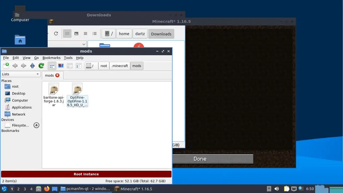The height and width of the screenshot is (193, 343).
Task: Close the mods tab with red X
Action: pyautogui.click(x=57, y=75)
